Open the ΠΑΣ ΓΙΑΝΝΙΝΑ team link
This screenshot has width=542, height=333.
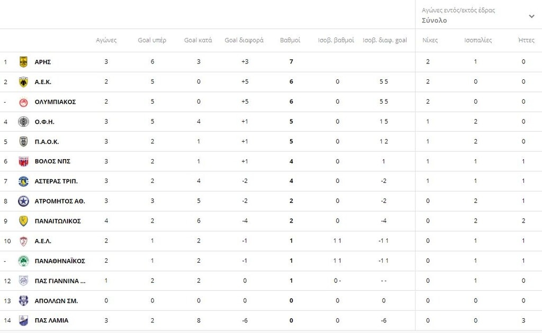tap(60, 281)
